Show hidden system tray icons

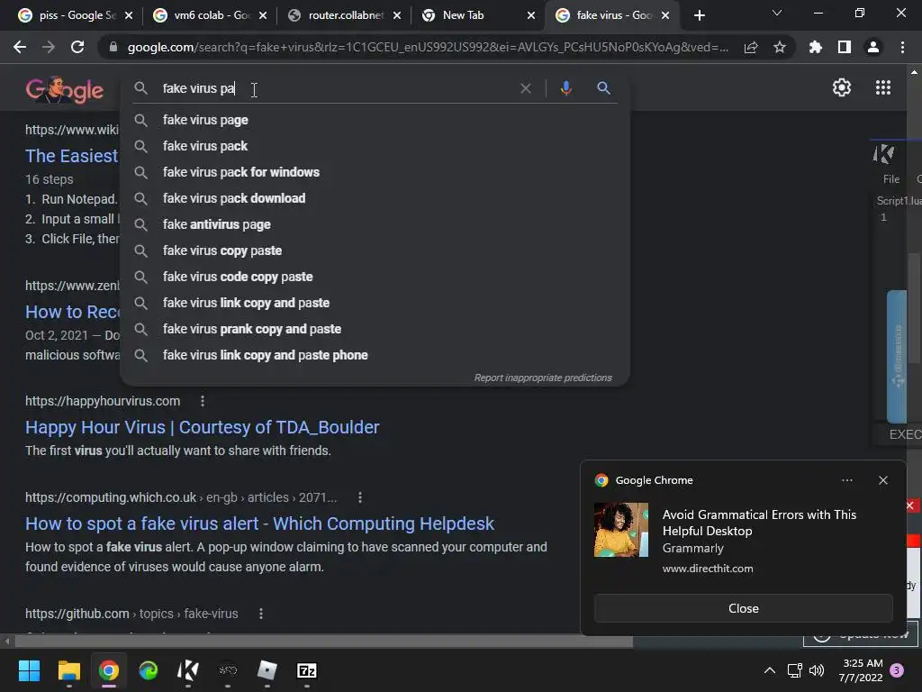769,670
